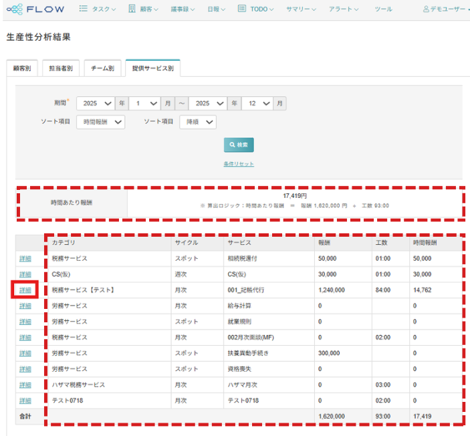
Task: Expand the start month dropdown
Action: [x=144, y=104]
